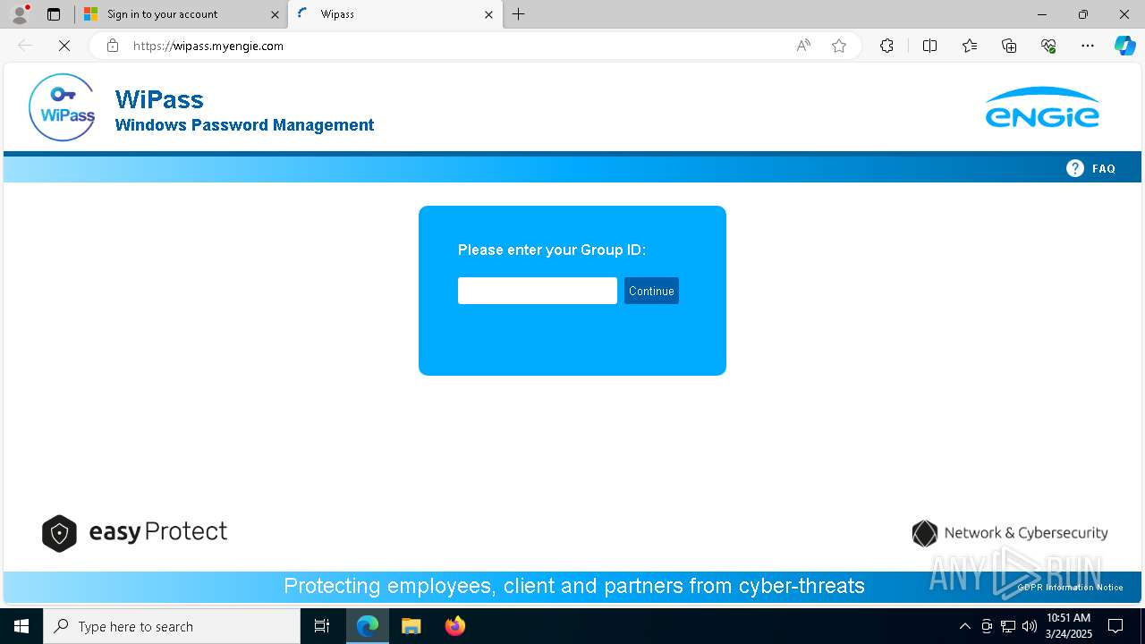Viewport: 1145px width, 644px height.
Task: Click the taskbar search box
Action: (x=172, y=626)
